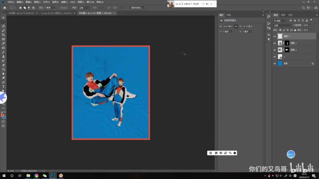Image resolution: width=319 pixels, height=179 pixels.
Task: Open the Properties panel flyout menu
Action: (x=263, y=15)
